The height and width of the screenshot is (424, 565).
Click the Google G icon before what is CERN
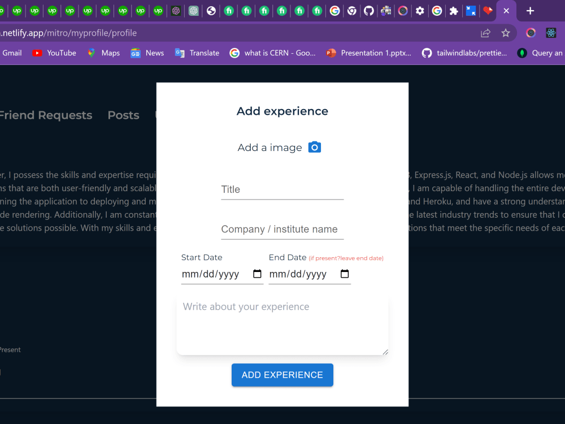pos(234,53)
